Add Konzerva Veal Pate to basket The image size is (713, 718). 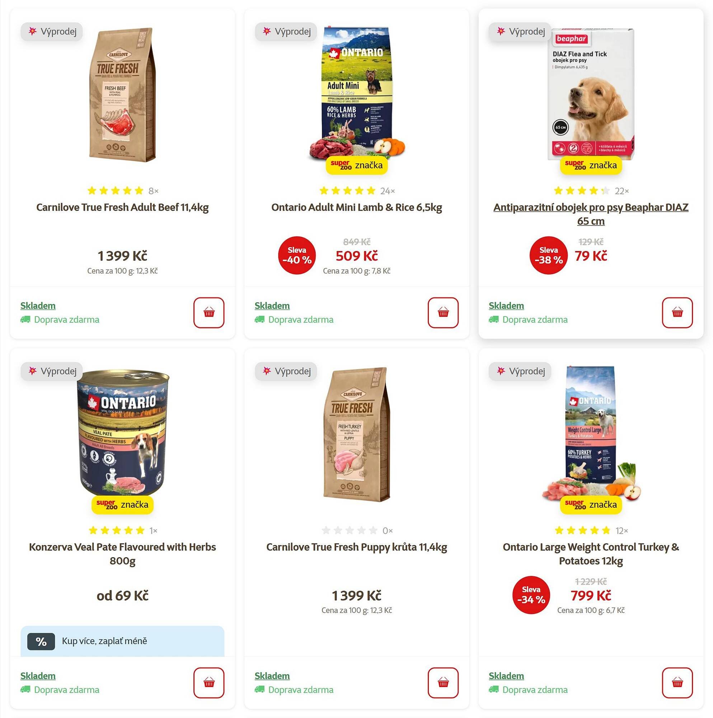pos(208,683)
